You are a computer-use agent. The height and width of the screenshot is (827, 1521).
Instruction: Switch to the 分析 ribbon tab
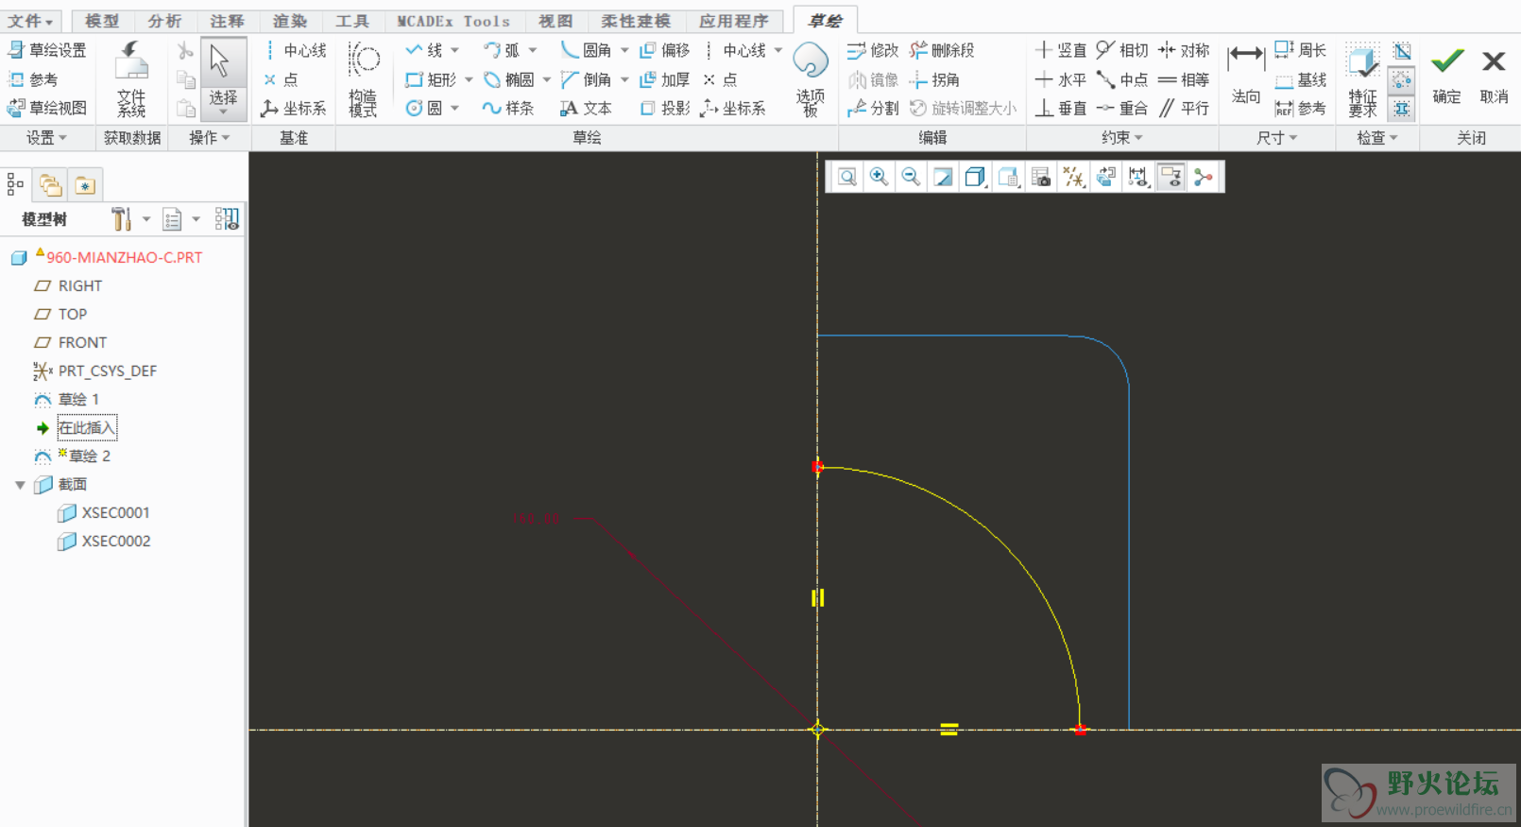(x=164, y=21)
